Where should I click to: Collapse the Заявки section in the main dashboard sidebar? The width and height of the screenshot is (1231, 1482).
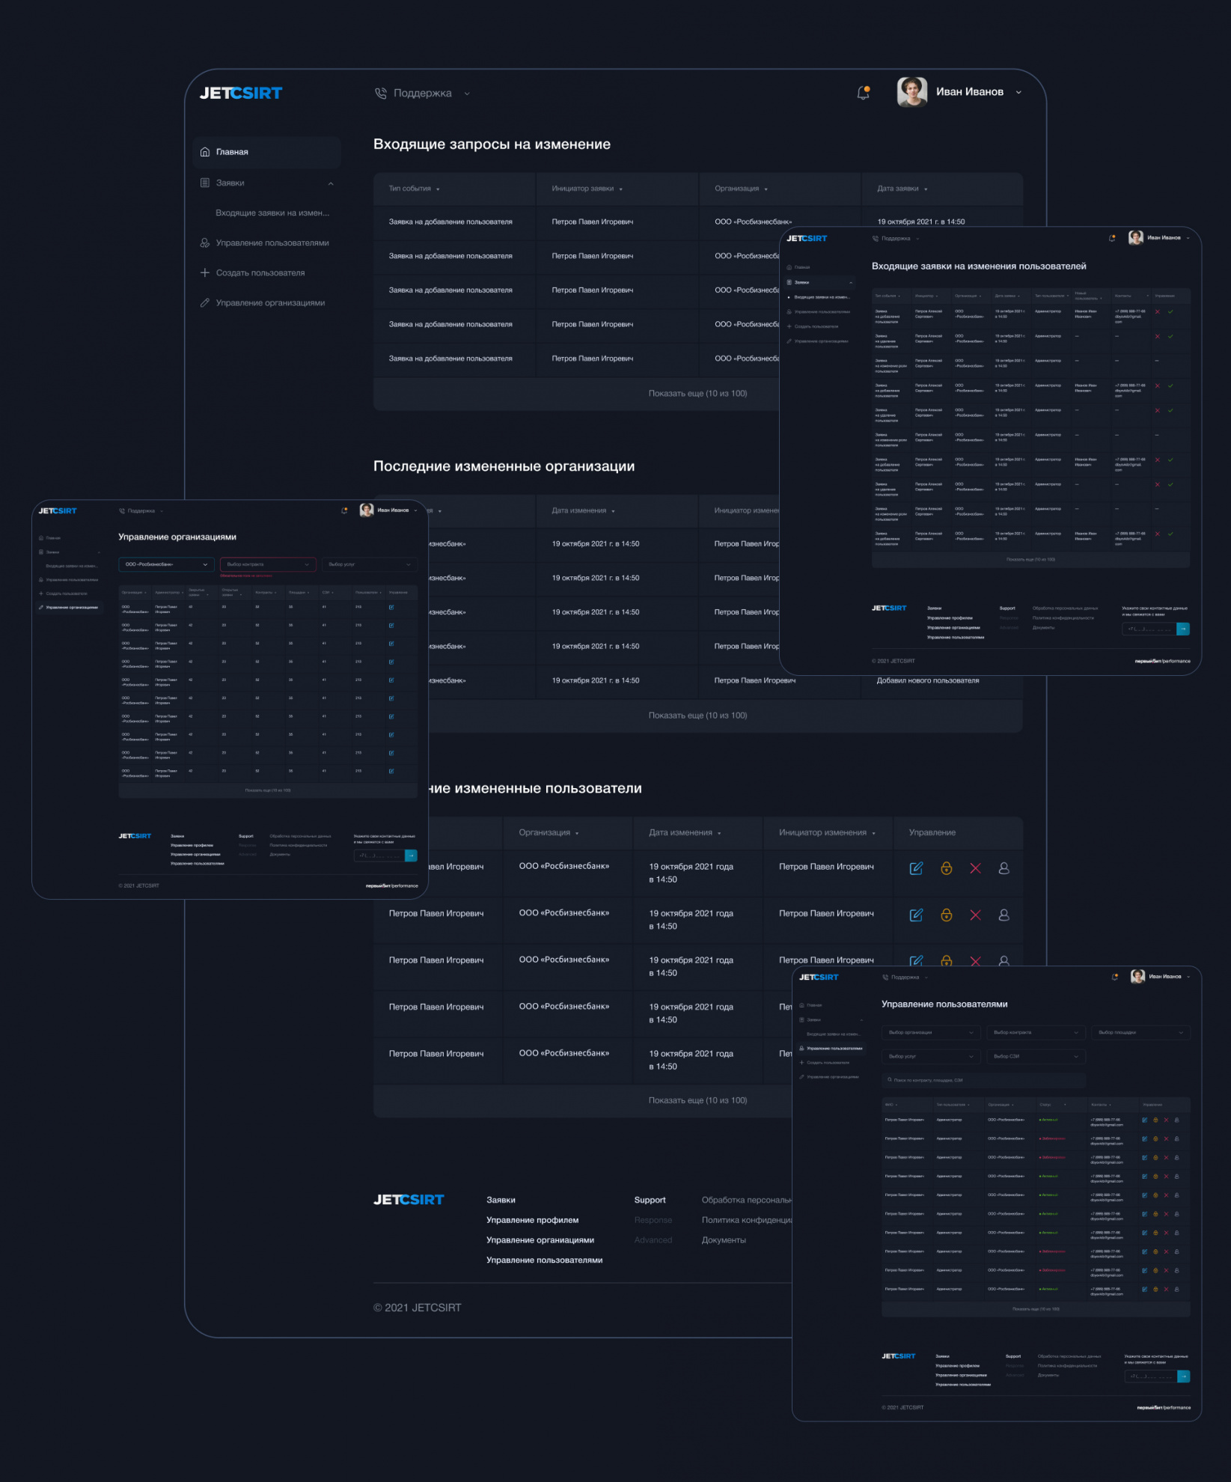click(331, 183)
